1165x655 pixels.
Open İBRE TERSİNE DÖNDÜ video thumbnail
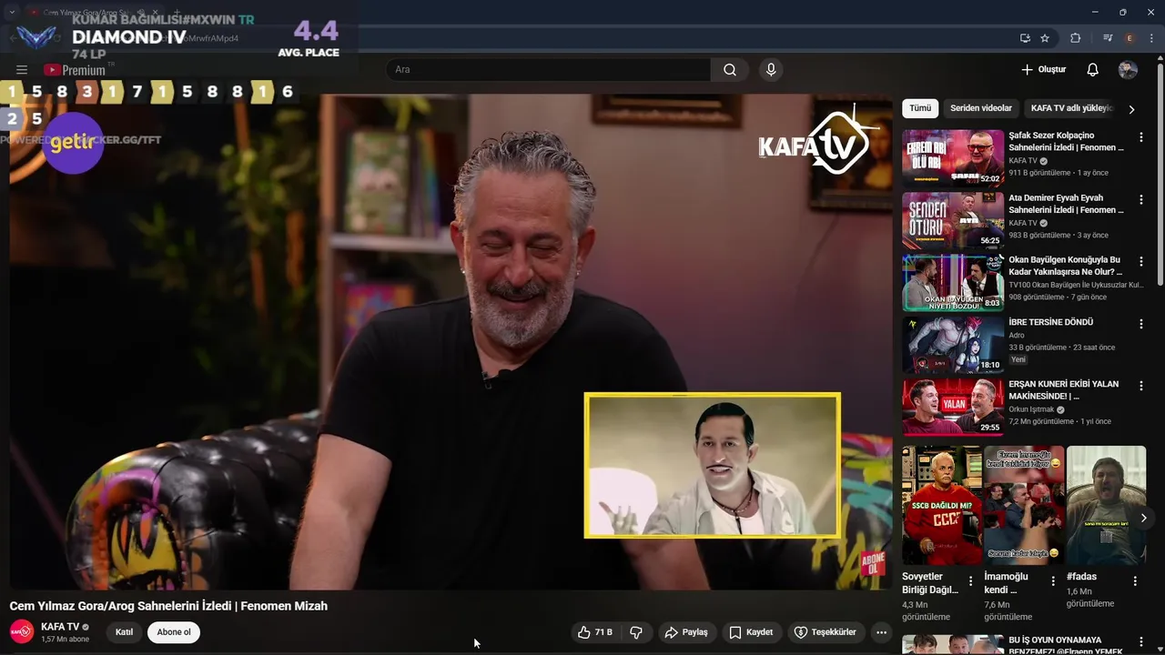953,344
